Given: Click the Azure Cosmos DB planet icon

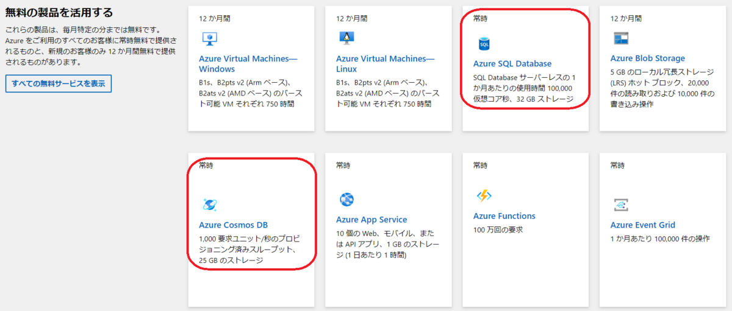Looking at the screenshot, I should [x=210, y=204].
